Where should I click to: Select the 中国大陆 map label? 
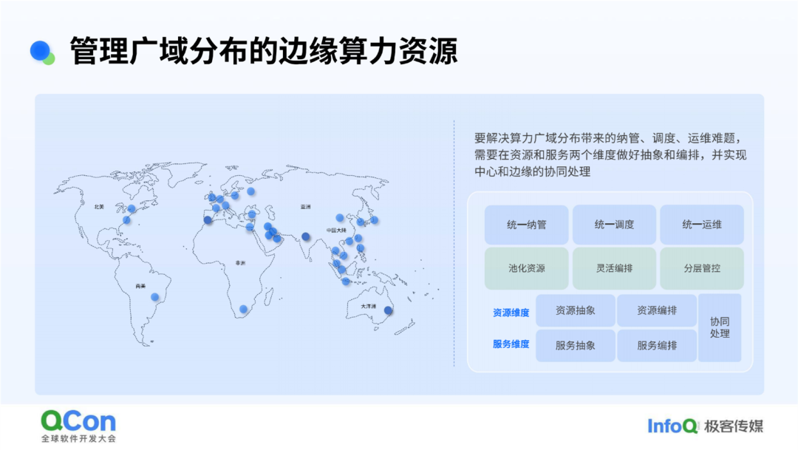(336, 231)
